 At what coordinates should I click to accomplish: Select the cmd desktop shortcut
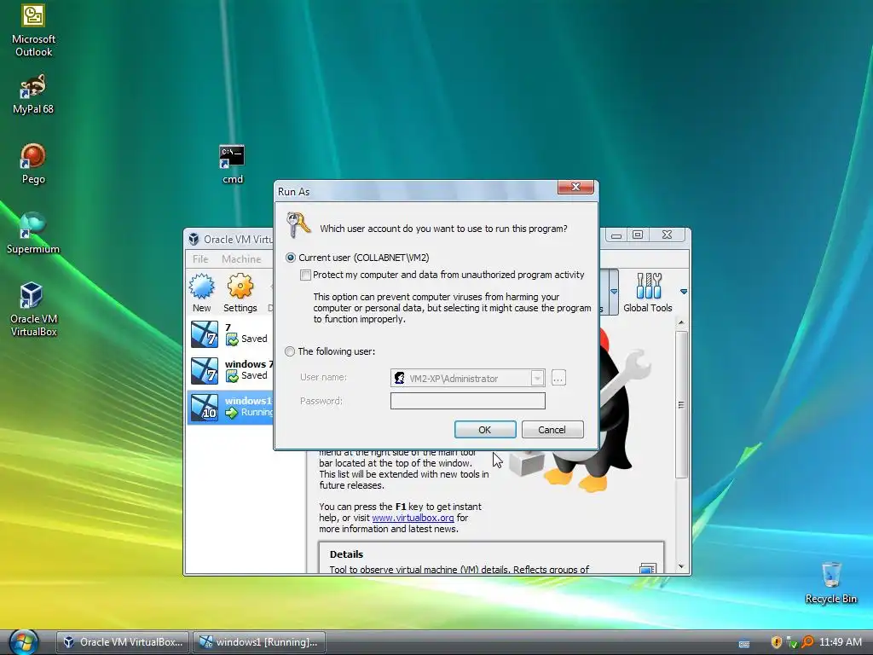[x=232, y=165]
